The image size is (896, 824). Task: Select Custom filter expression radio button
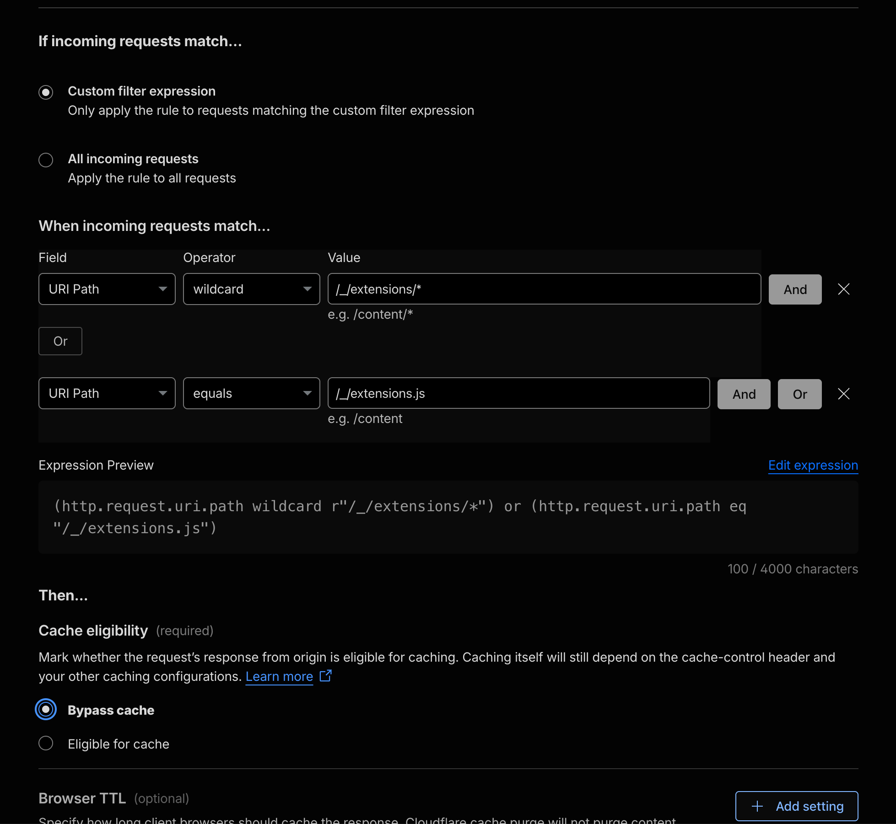[46, 92]
